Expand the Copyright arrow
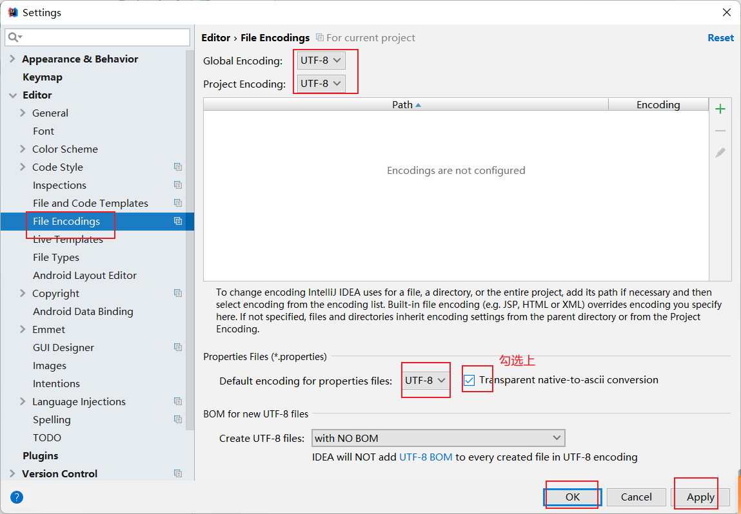Screen dimensions: 741x514 coord(22,293)
